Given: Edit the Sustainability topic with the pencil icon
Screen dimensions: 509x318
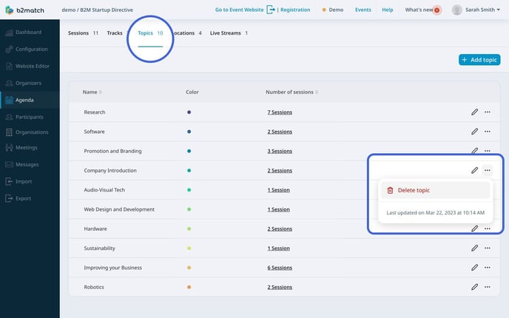Looking at the screenshot, I should pyautogui.click(x=474, y=248).
